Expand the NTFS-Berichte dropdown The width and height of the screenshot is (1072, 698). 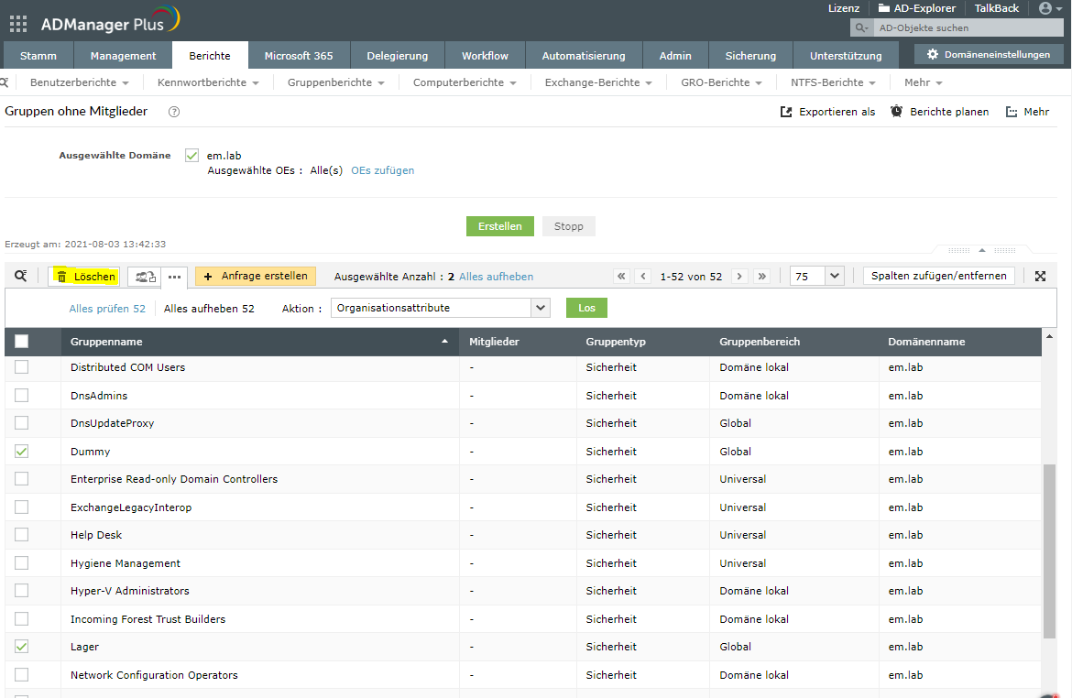click(x=833, y=82)
